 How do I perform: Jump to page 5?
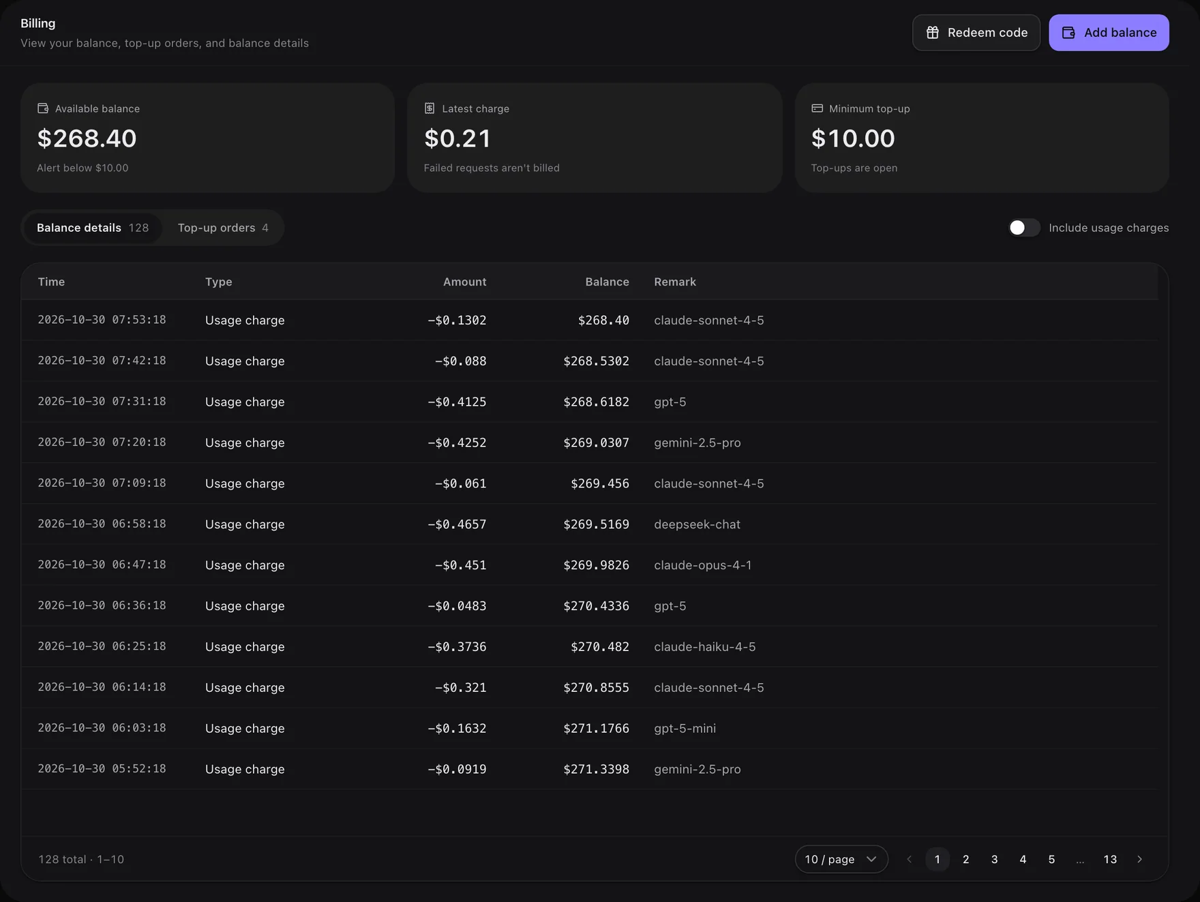point(1051,859)
